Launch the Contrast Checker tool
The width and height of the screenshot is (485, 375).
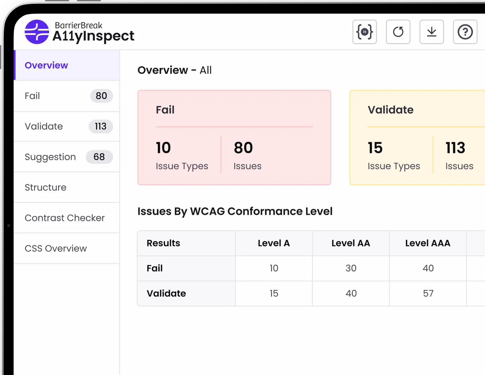coord(64,218)
